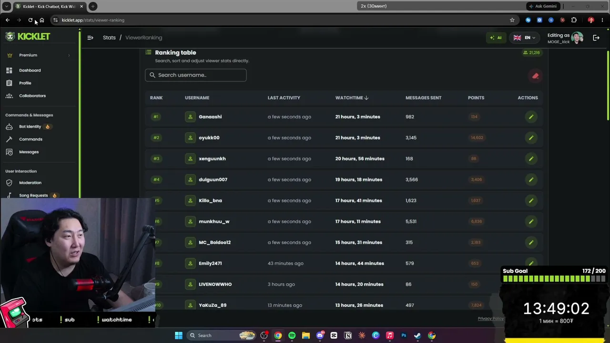This screenshot has height=343, width=610.
Task: Click the avatar icon next to munkhuu_w
Action: (x=190, y=222)
